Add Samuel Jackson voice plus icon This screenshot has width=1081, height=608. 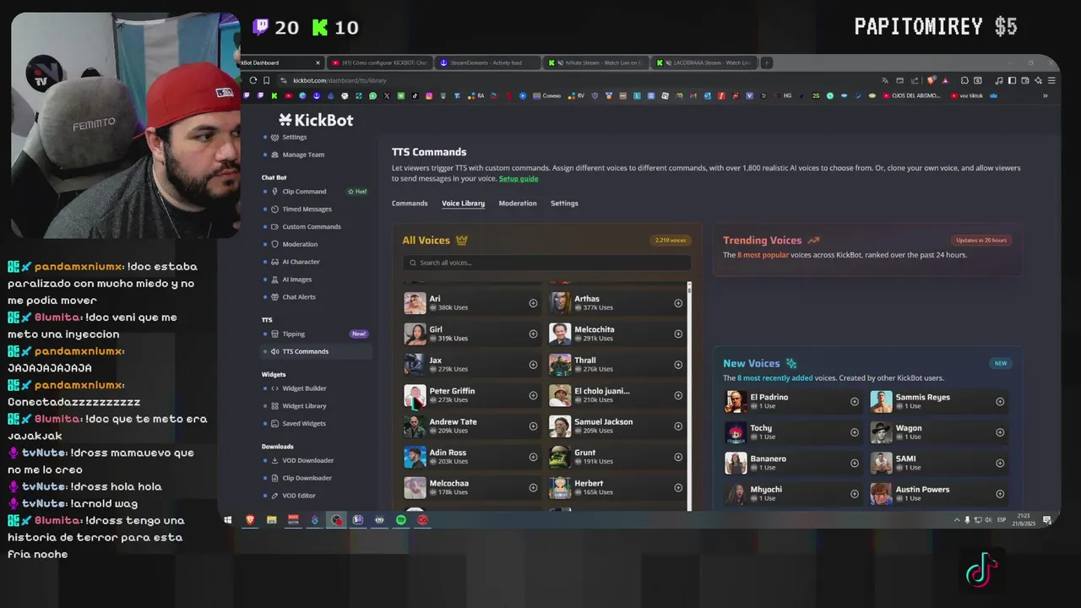tap(678, 426)
